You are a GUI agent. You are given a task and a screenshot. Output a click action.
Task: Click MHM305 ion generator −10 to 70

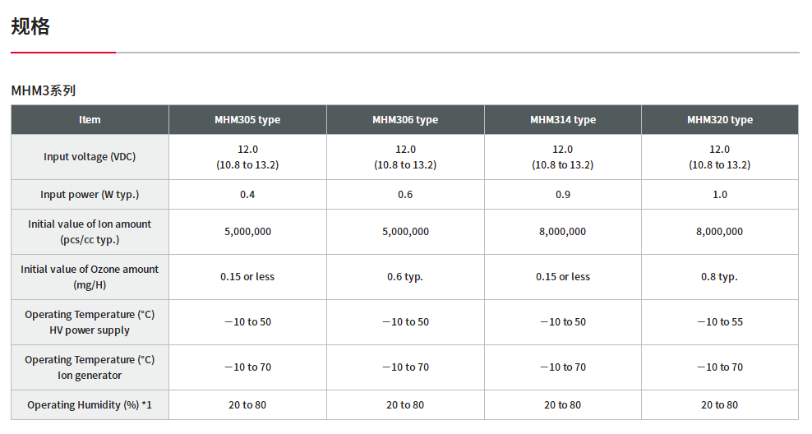click(247, 367)
